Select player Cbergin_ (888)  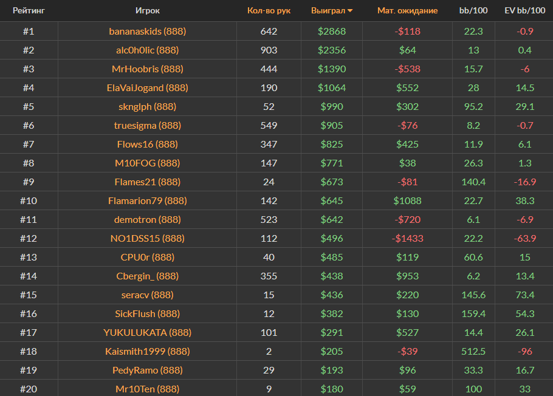pyautogui.click(x=148, y=276)
